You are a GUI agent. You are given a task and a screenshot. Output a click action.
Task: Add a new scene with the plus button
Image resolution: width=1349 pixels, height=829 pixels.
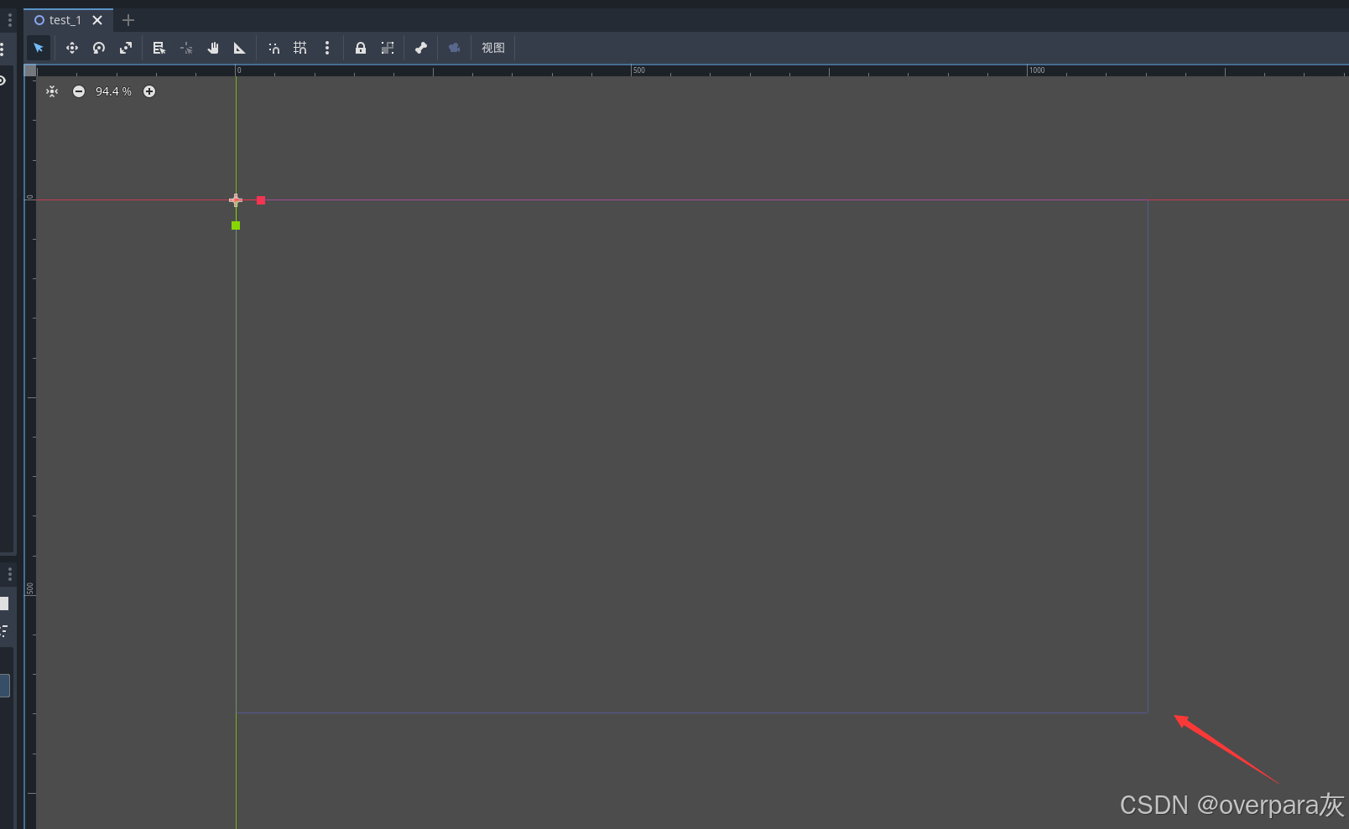coord(128,19)
